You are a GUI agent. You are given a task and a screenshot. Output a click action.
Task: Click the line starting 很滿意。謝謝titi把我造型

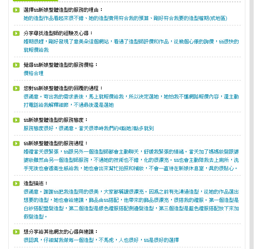pyautogui.click(x=131, y=192)
